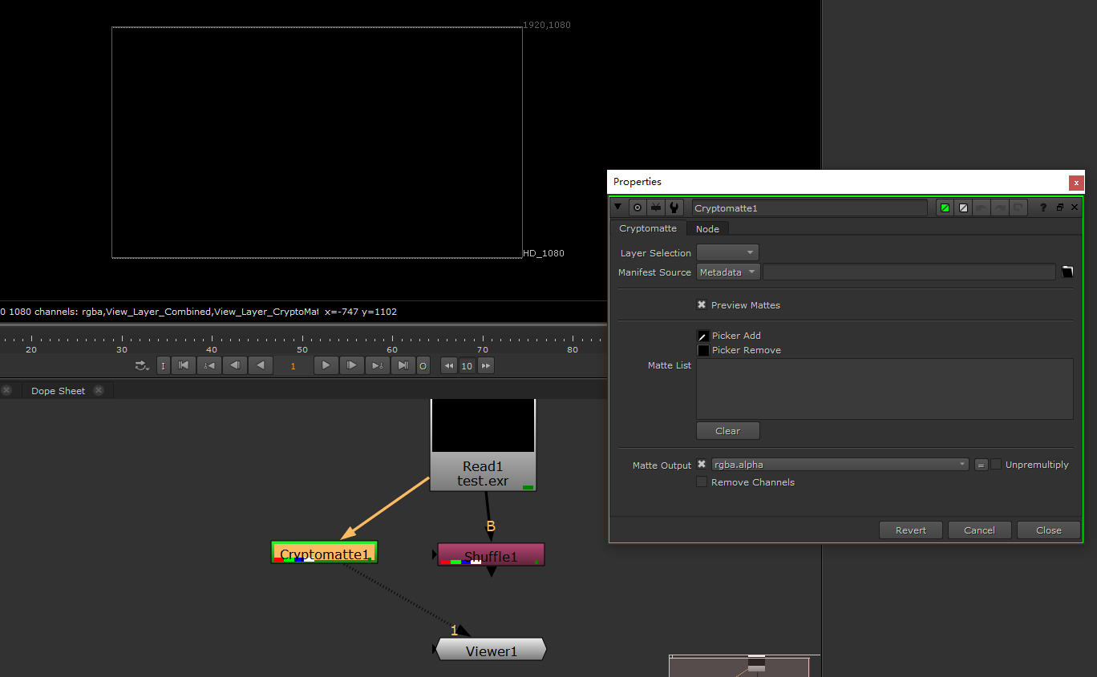This screenshot has height=677, width=1097.
Task: Click inside the Matte List box
Action: pos(884,389)
